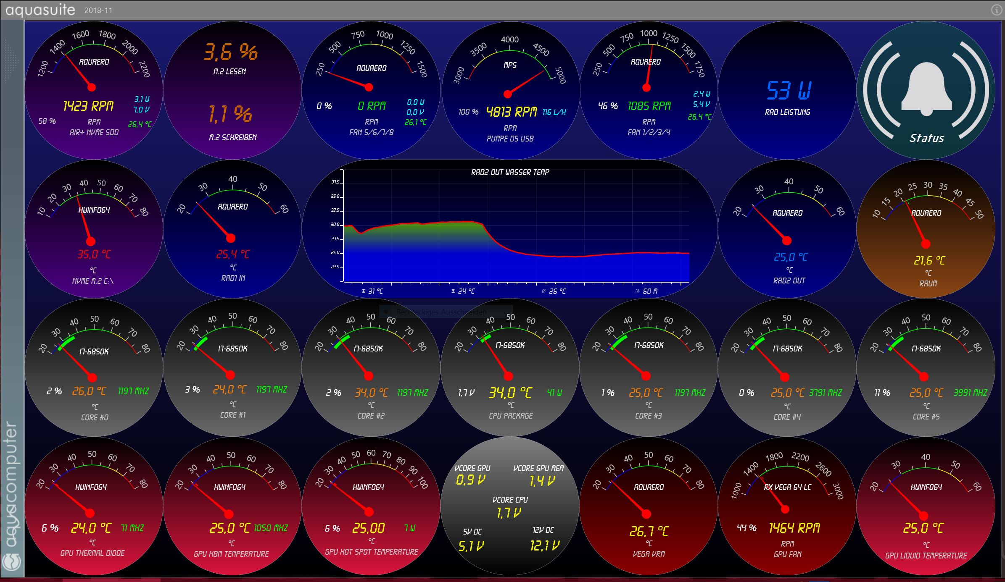The height and width of the screenshot is (582, 1005).
Task: Click the aquasuite title text
Action: 40,10
